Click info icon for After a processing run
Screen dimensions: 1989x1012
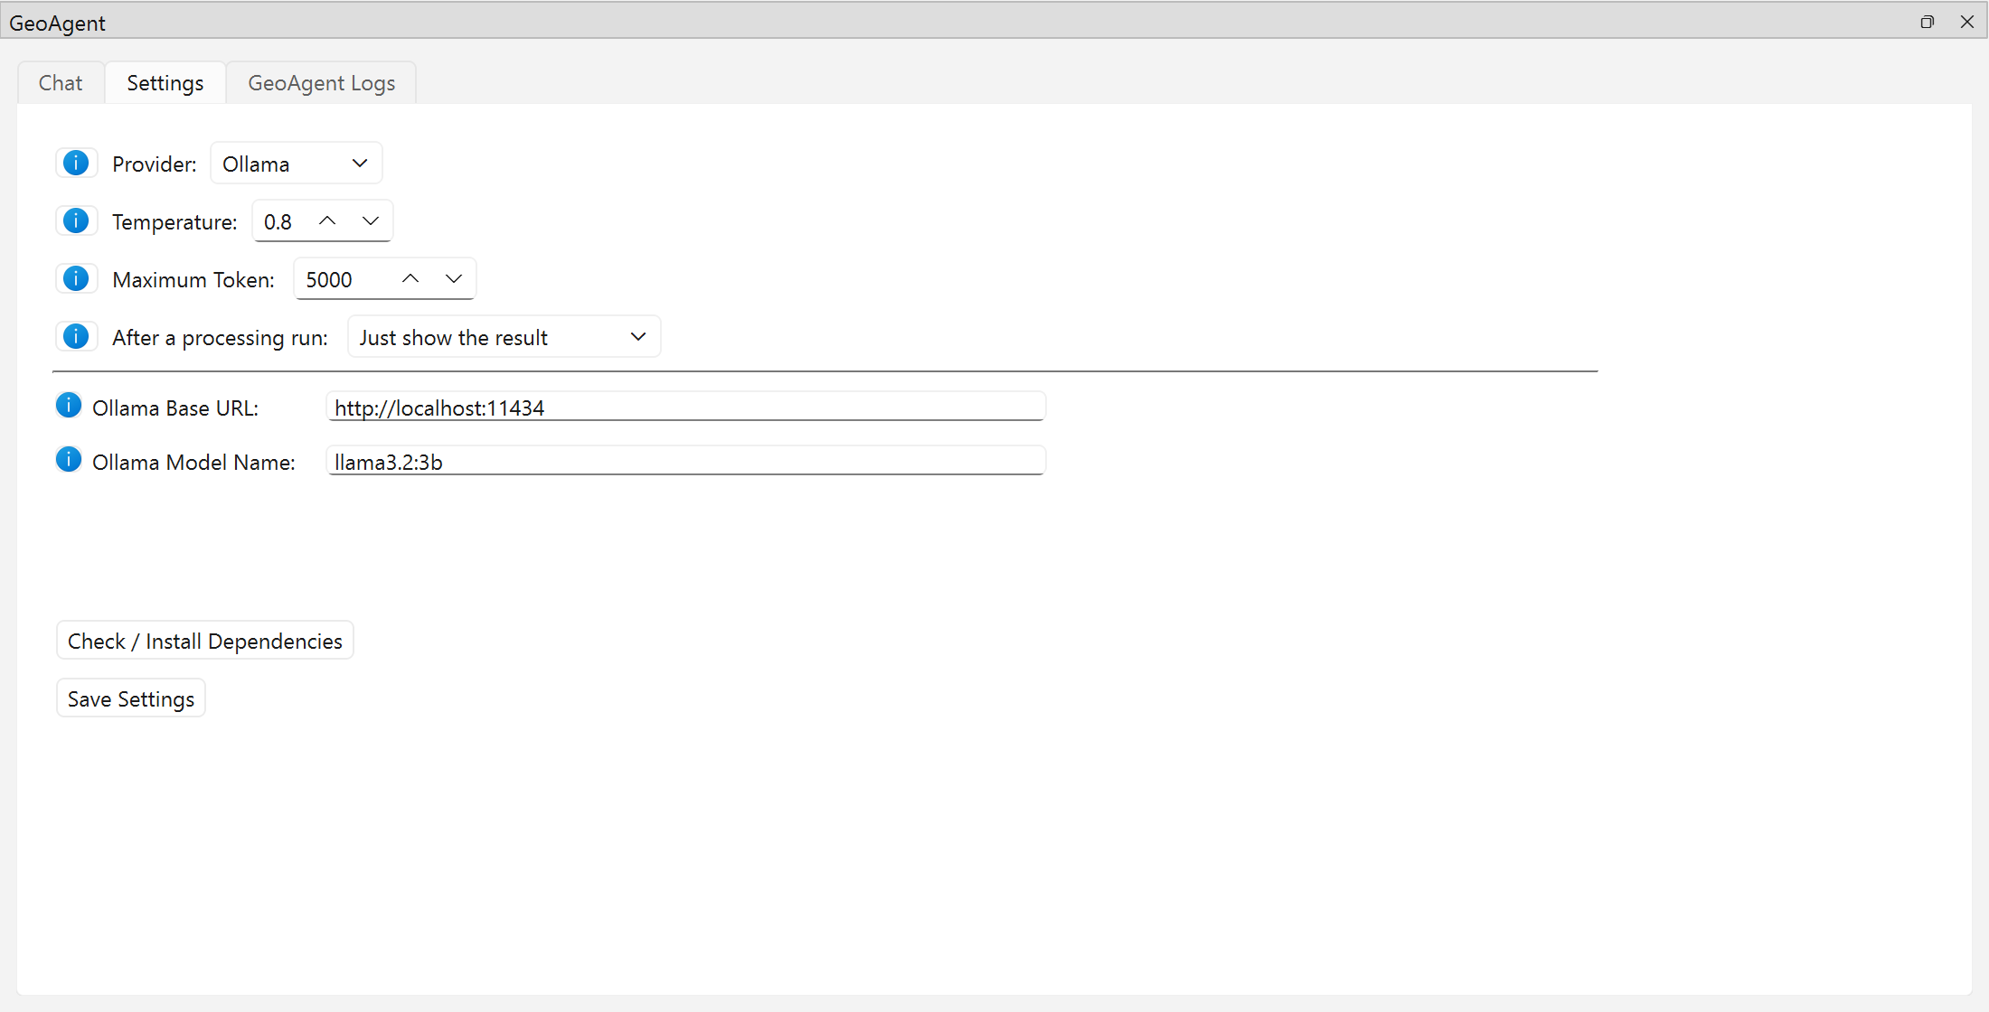pyautogui.click(x=76, y=337)
